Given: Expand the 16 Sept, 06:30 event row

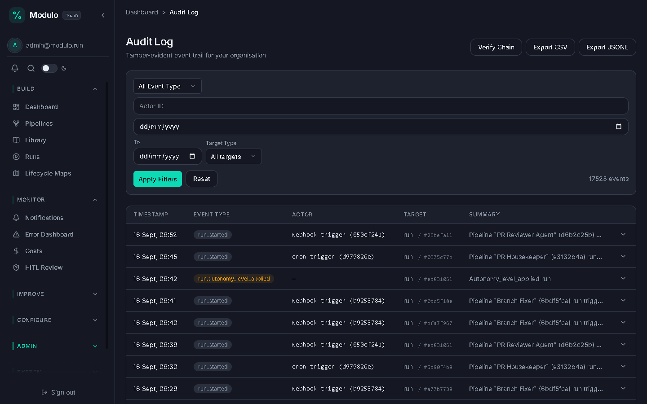Looking at the screenshot, I should click(623, 366).
